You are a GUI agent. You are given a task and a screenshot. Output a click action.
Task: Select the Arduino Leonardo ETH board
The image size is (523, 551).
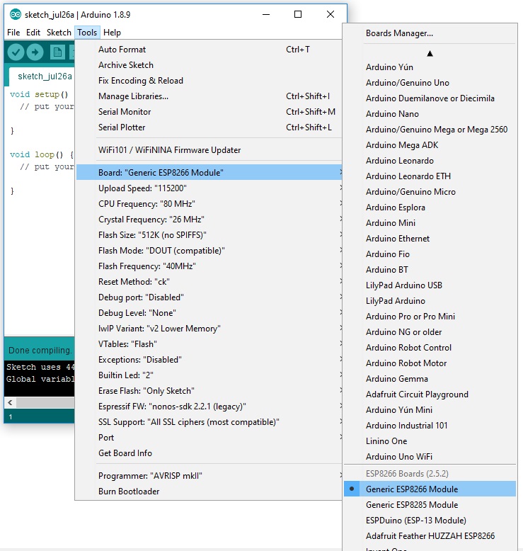(x=430, y=176)
